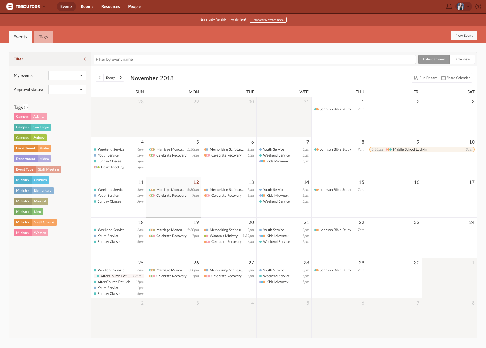Enable the Event Type Staff Meeting filter
This screenshot has width=486, height=348.
point(38,169)
